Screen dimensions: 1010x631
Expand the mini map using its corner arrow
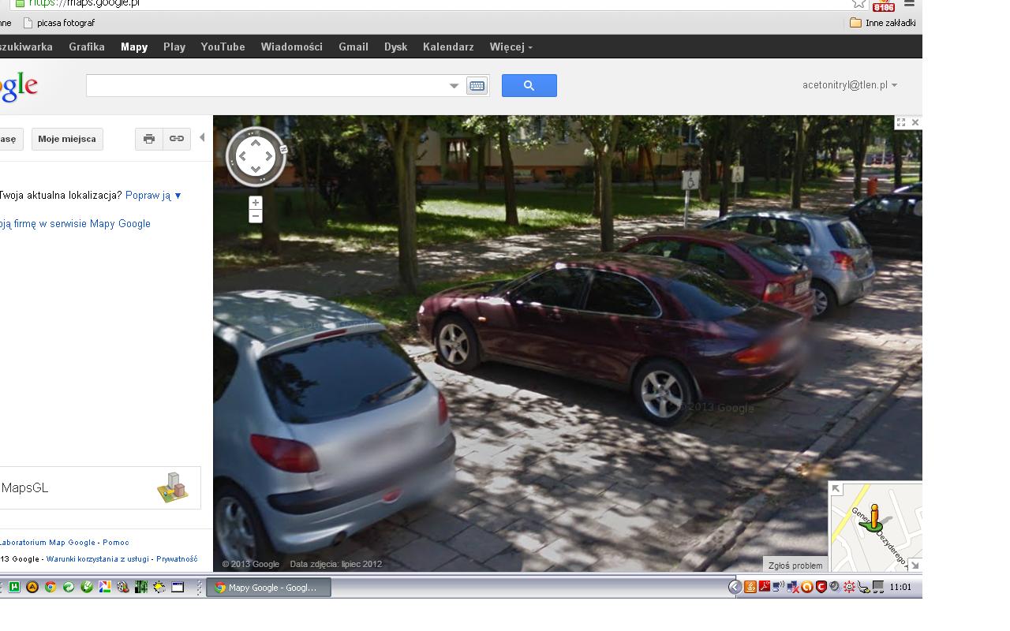coord(836,489)
